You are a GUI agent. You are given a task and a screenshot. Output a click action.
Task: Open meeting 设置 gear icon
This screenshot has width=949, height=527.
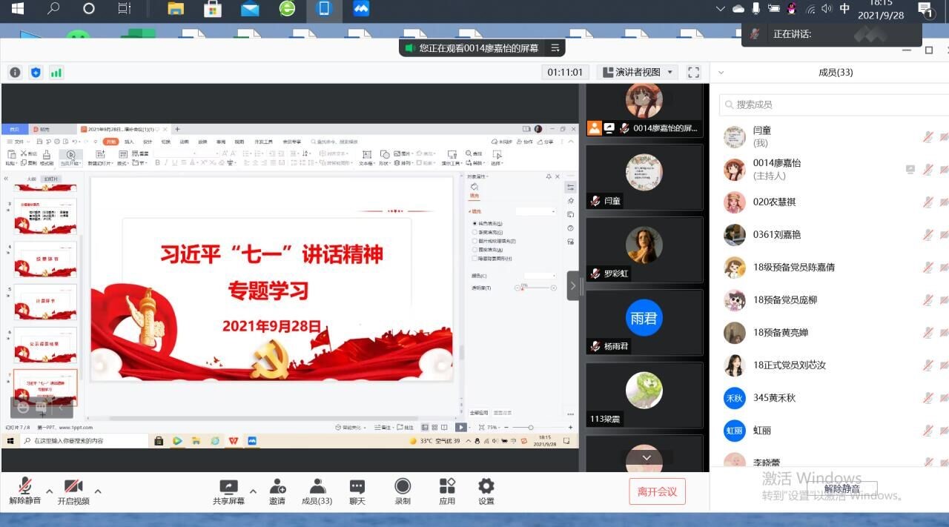coord(486,487)
